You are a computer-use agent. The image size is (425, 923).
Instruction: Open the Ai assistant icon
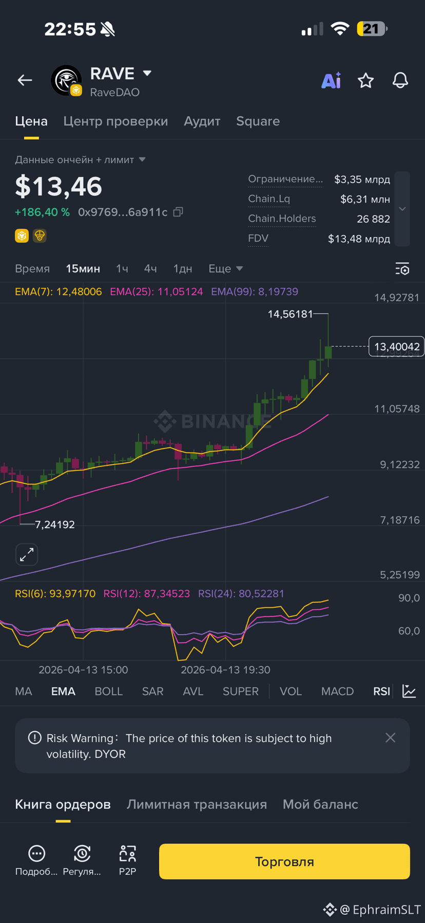click(x=331, y=81)
